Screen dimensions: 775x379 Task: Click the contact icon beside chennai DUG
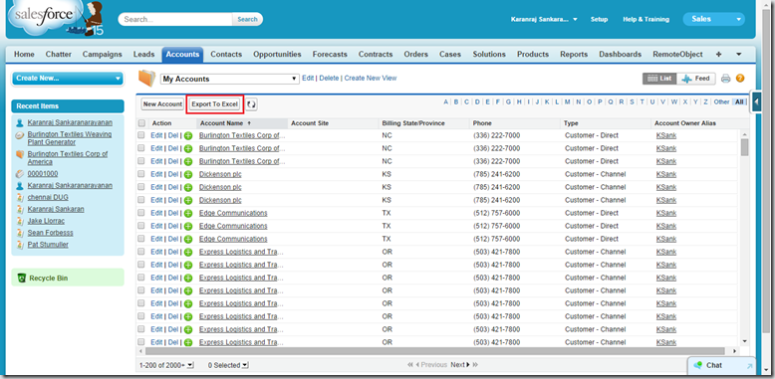[20, 197]
